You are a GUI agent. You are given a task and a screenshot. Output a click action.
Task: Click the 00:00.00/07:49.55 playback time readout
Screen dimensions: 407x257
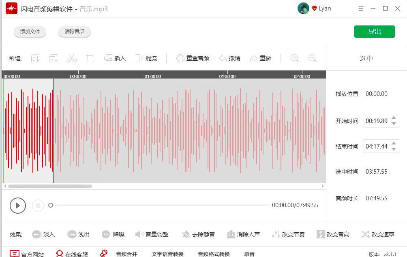(x=295, y=205)
